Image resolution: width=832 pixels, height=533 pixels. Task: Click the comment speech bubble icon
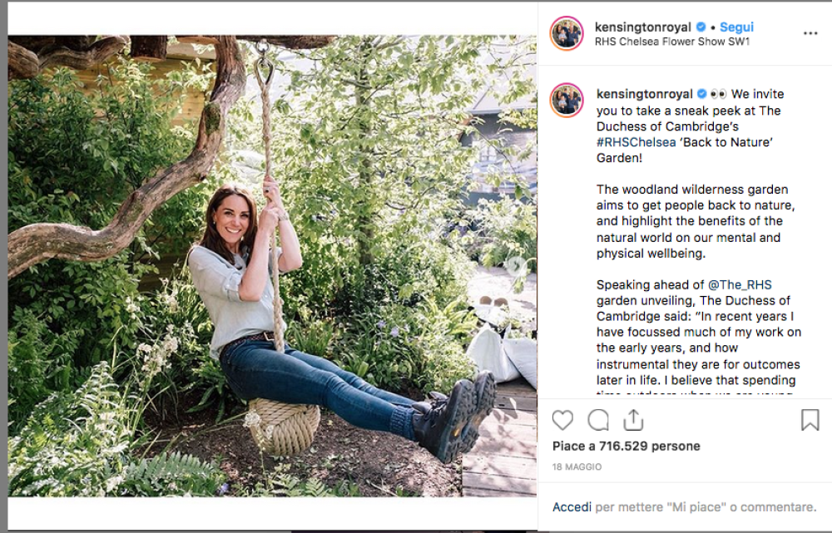pyautogui.click(x=598, y=420)
